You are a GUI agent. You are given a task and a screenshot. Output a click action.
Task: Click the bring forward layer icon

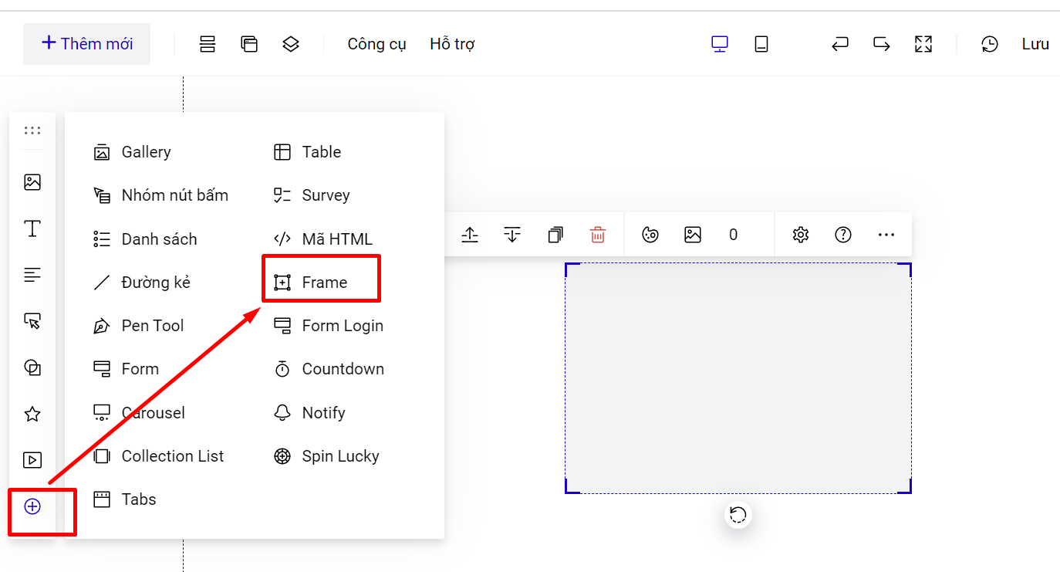[x=470, y=235]
